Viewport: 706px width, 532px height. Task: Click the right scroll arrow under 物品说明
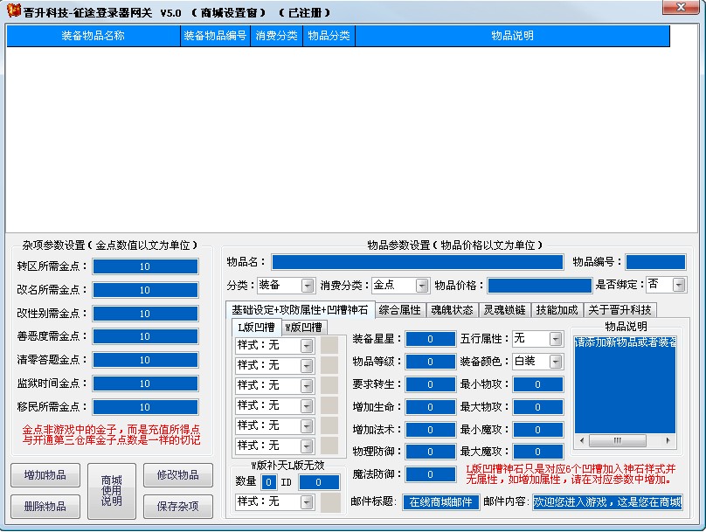[x=670, y=440]
